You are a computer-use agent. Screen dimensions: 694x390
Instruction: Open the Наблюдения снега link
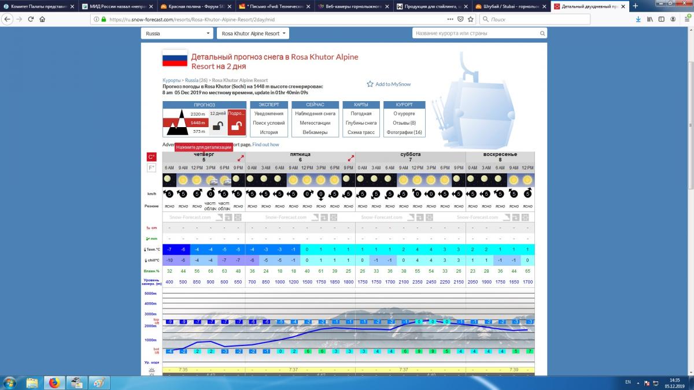[315, 114]
